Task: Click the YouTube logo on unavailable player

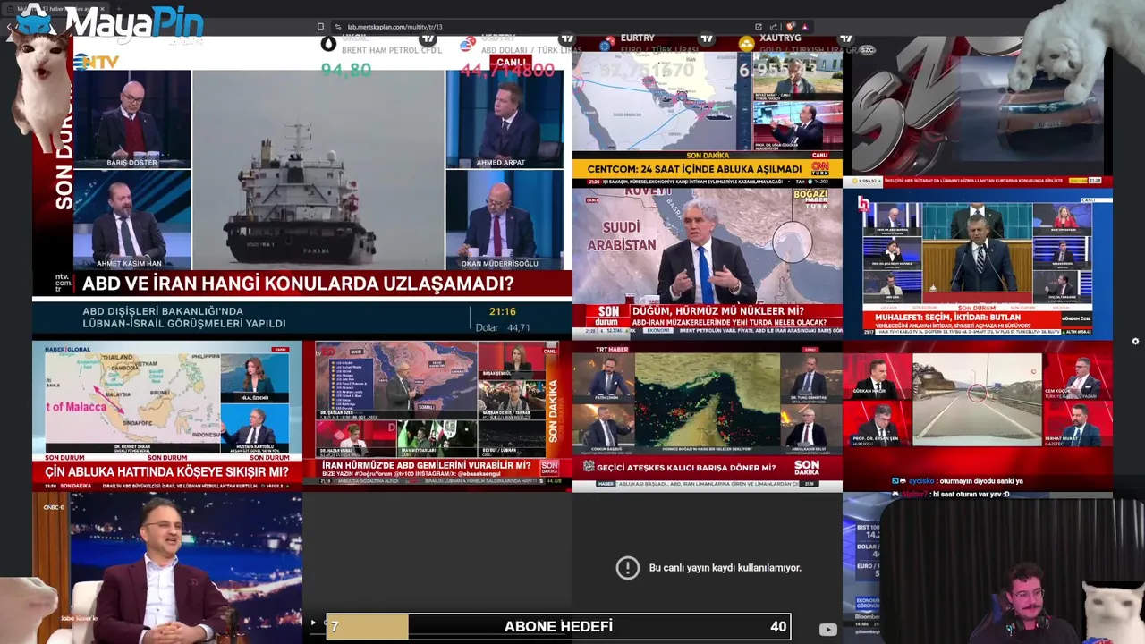Action: 827,629
